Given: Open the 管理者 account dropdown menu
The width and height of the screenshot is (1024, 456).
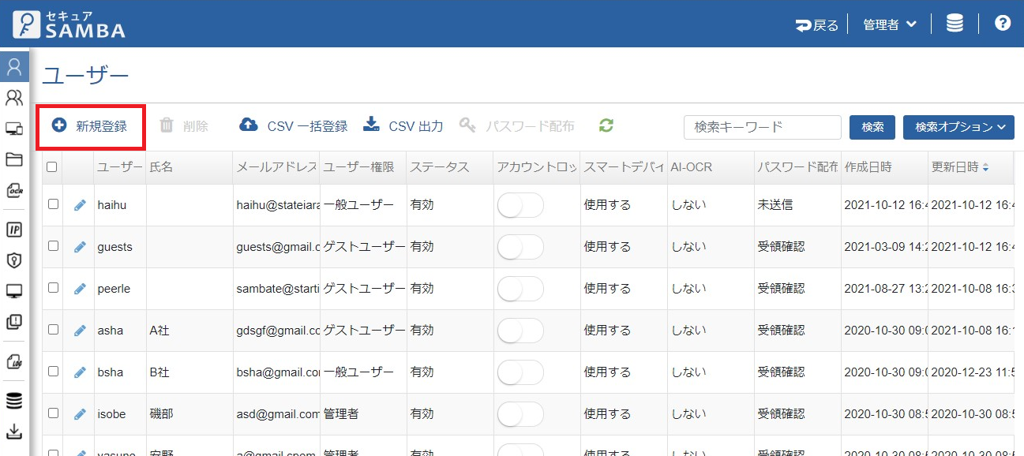Looking at the screenshot, I should tap(889, 24).
